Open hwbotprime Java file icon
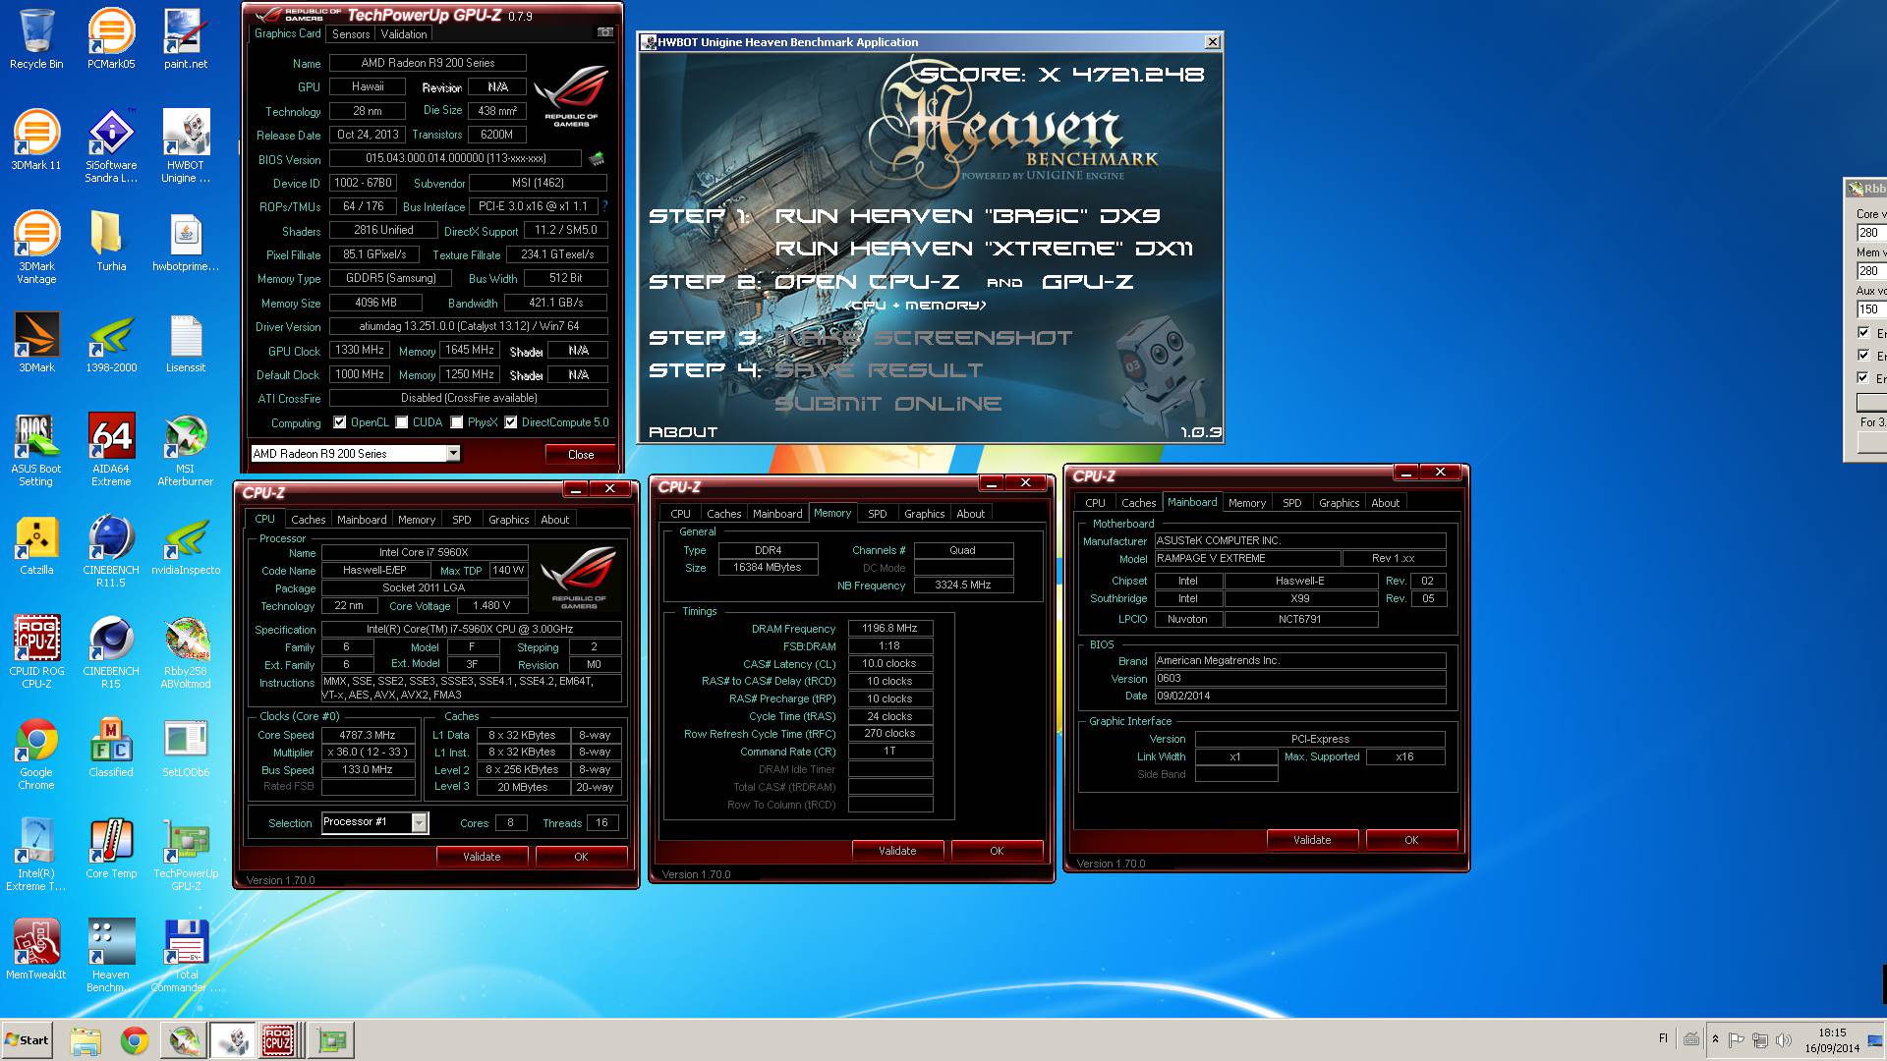Image resolution: width=1887 pixels, height=1061 pixels. [186, 241]
